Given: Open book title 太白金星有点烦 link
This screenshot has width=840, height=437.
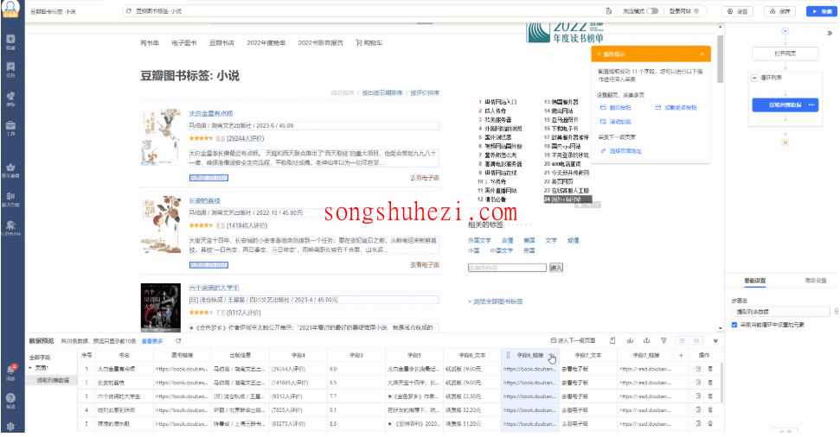Looking at the screenshot, I should coord(210,113).
